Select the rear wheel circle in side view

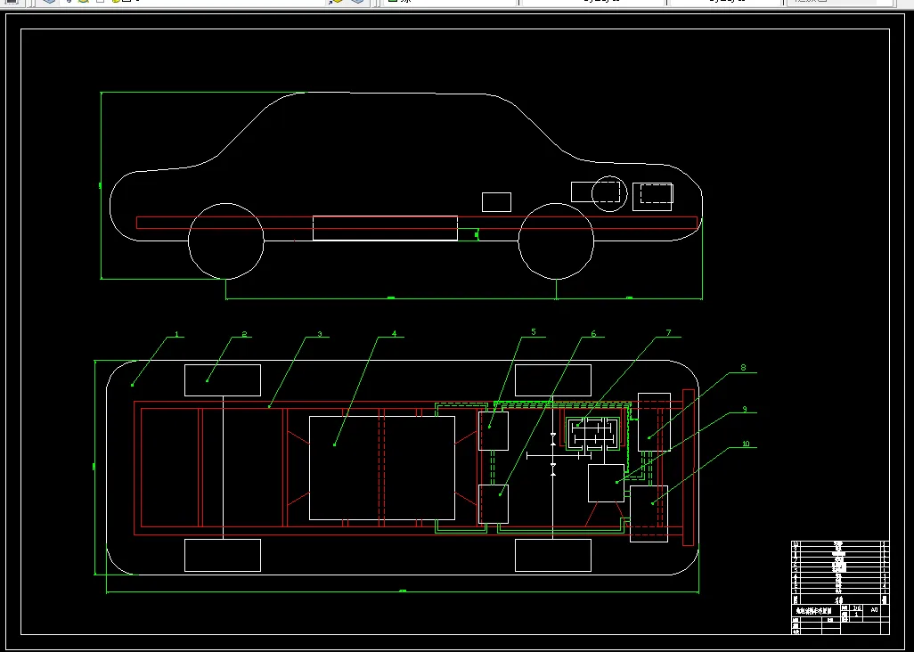point(226,241)
